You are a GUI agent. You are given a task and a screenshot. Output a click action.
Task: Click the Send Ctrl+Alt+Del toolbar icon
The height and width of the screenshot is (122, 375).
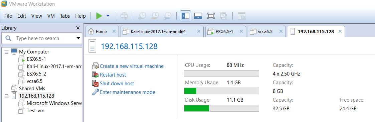[124, 16]
